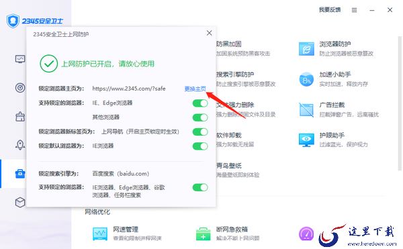Screen dimensions: 403x249
Task: Close the 2345安全卫士 main window
Action: point(390,10)
